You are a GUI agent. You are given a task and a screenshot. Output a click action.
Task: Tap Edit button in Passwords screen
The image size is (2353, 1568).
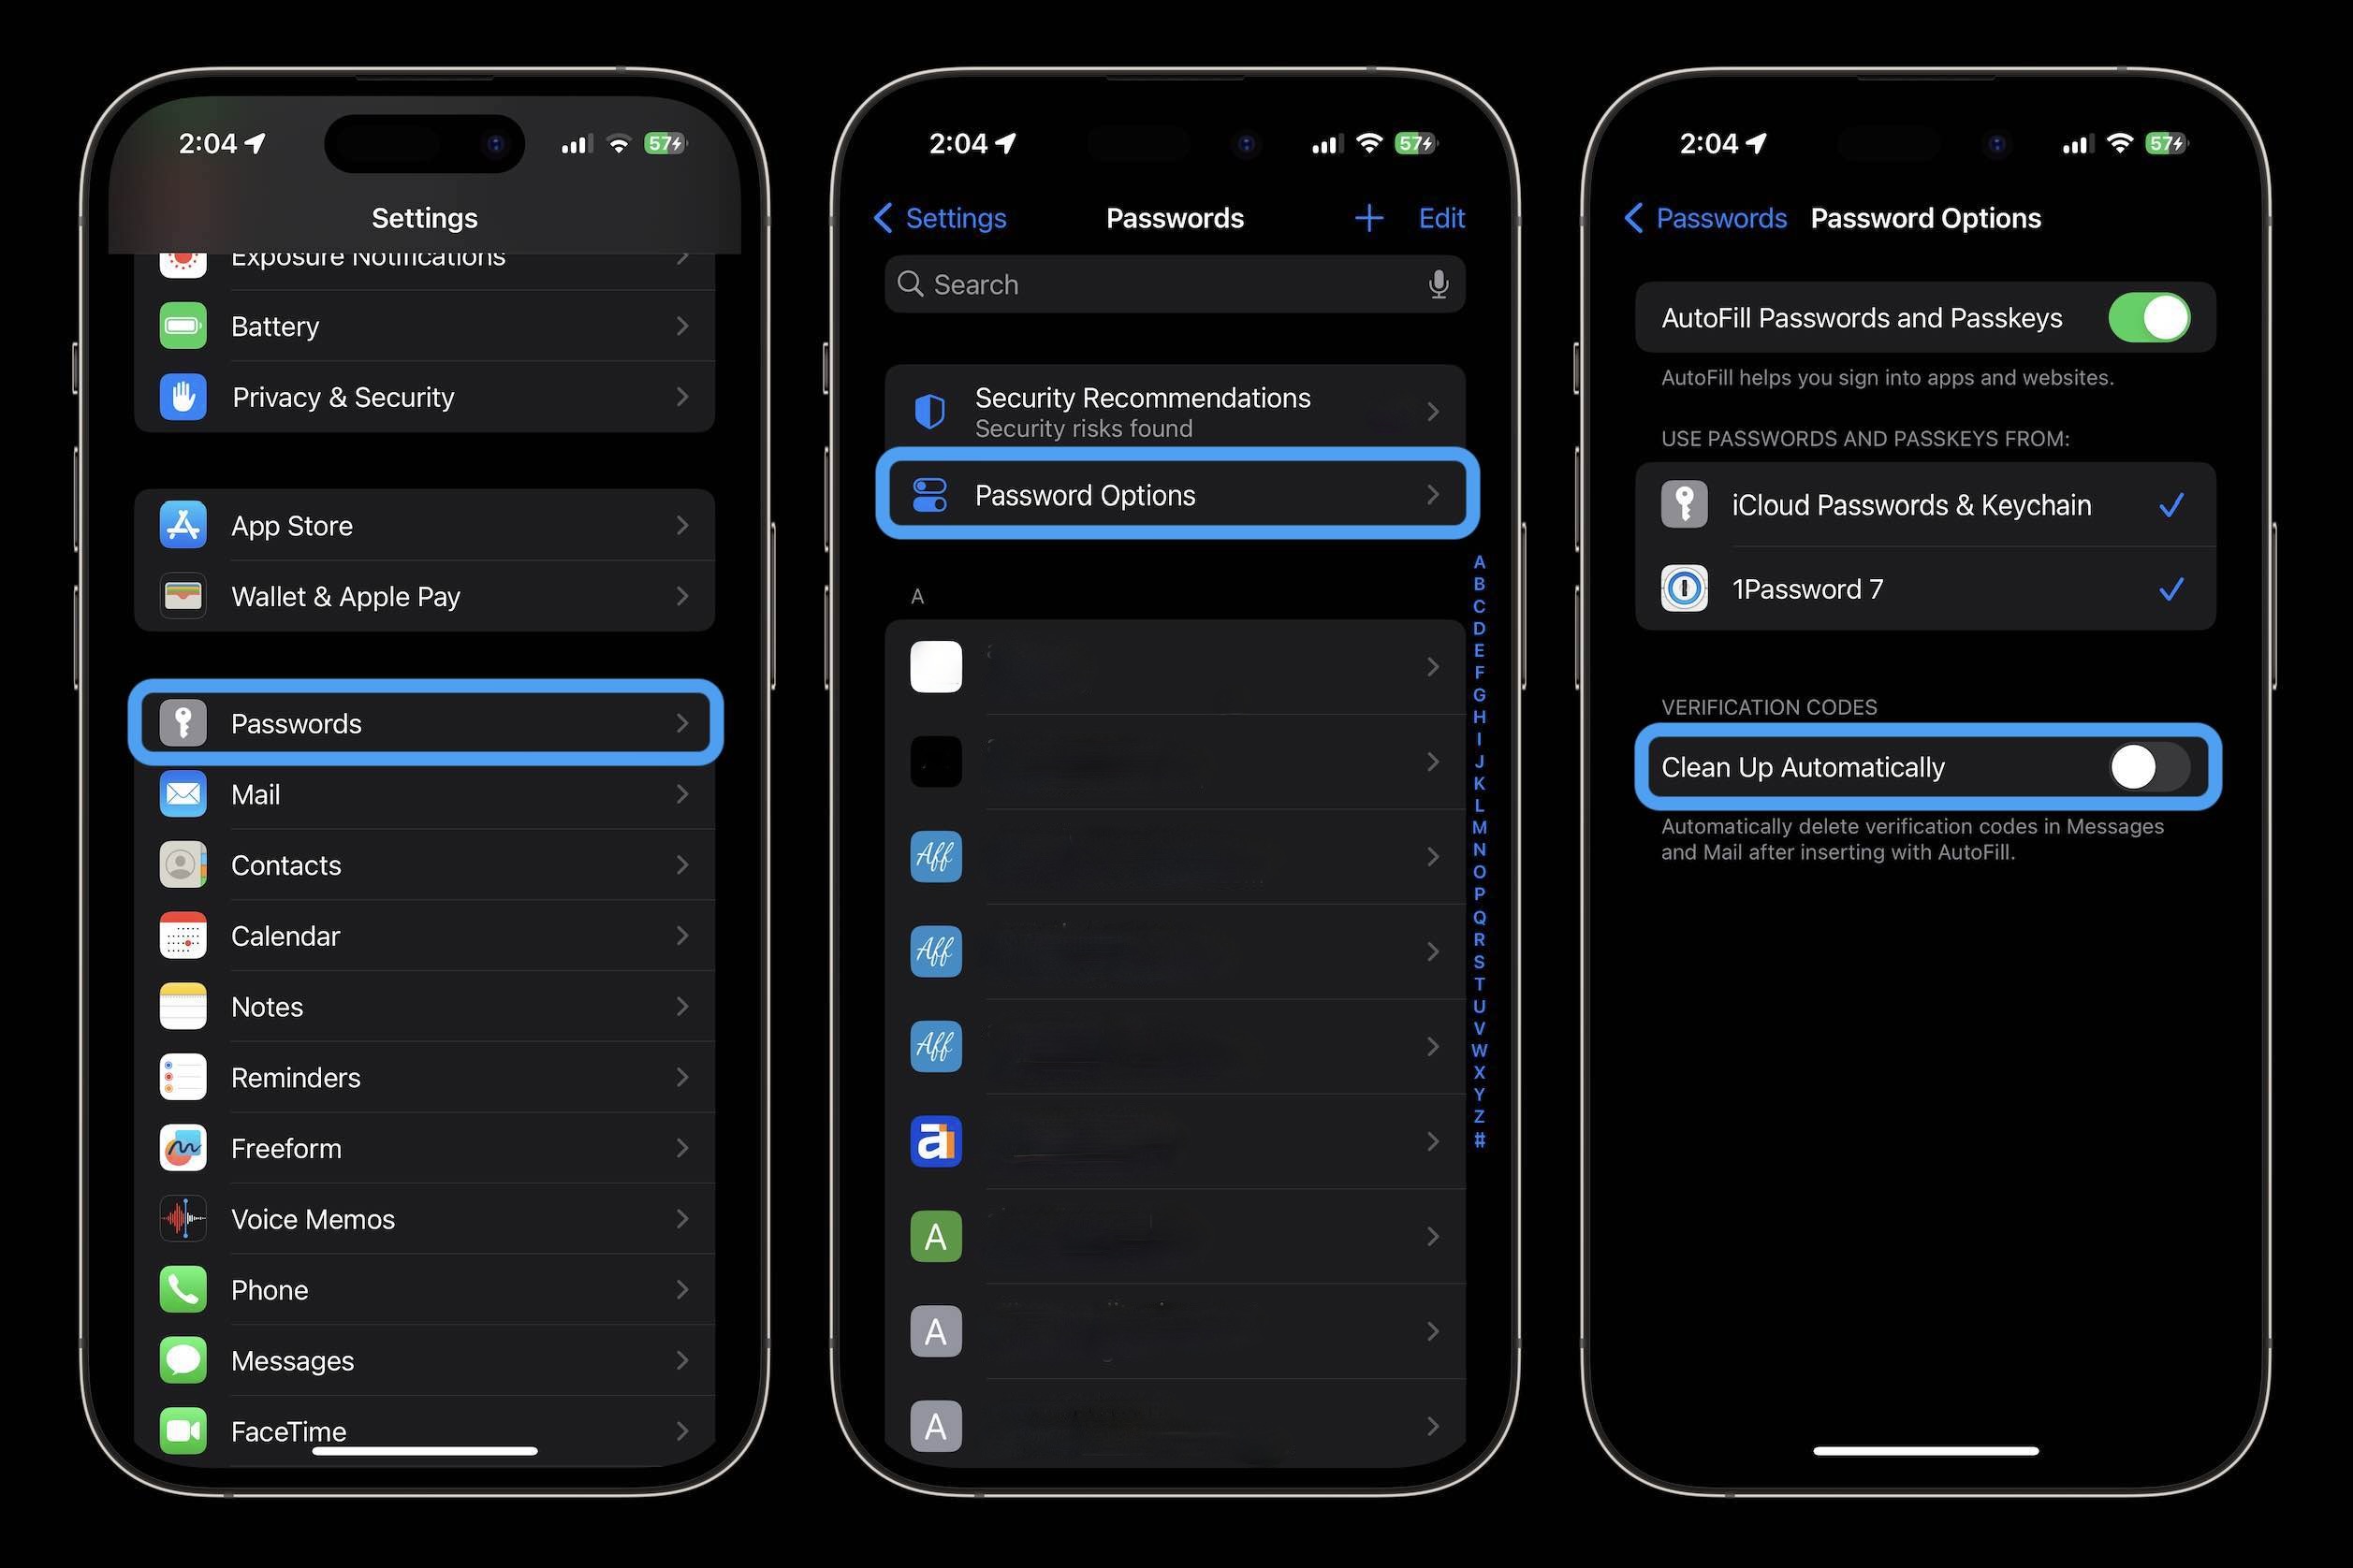(x=1442, y=217)
